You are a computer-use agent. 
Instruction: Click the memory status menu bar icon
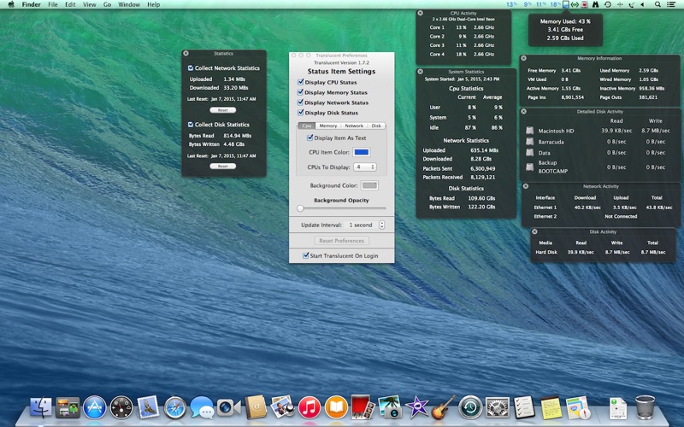tap(565, 4)
